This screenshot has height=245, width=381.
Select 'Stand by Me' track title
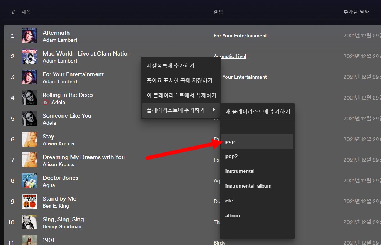point(59,199)
